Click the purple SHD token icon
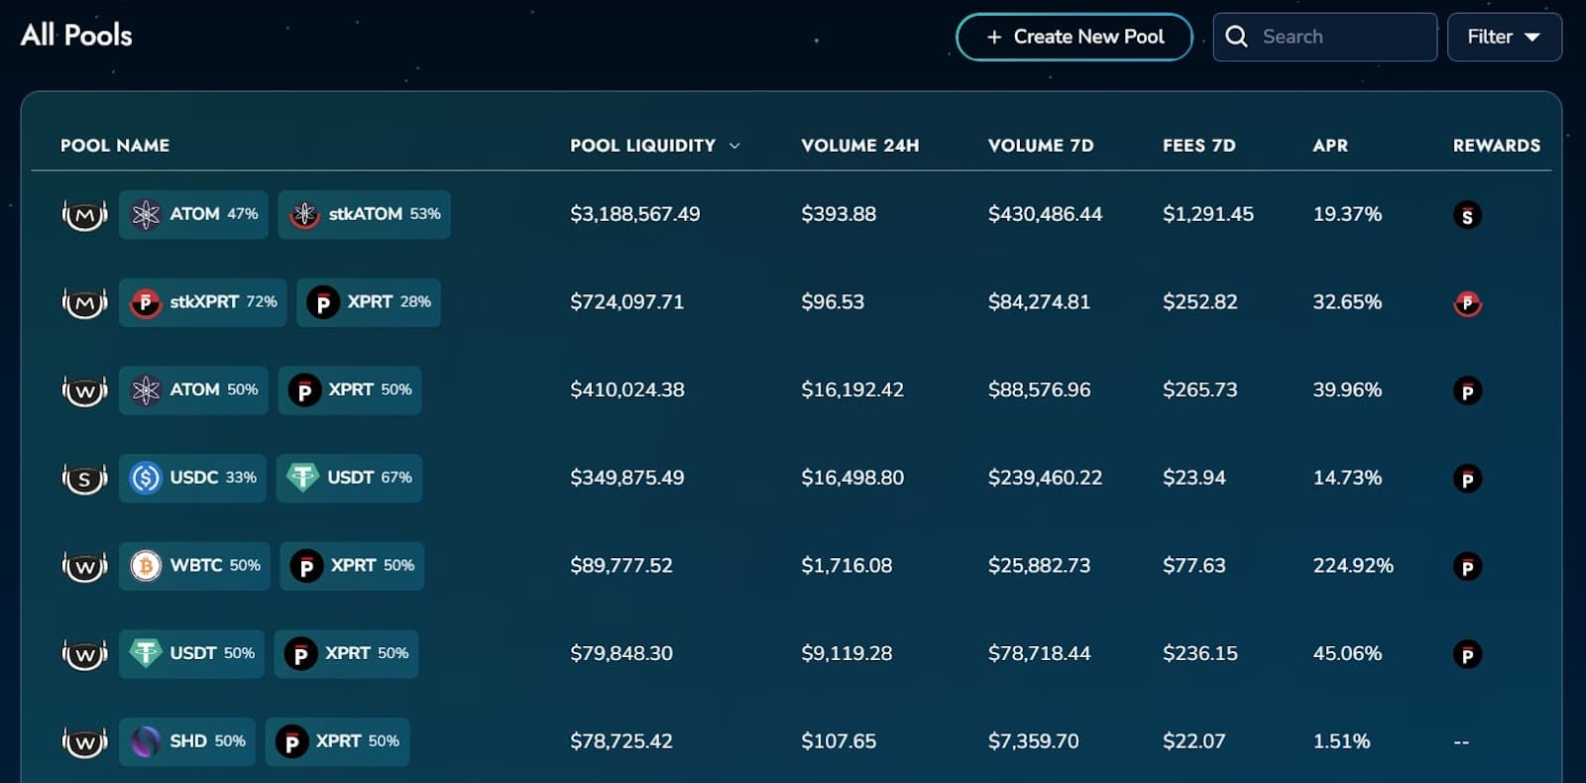1586x783 pixels. 146,741
